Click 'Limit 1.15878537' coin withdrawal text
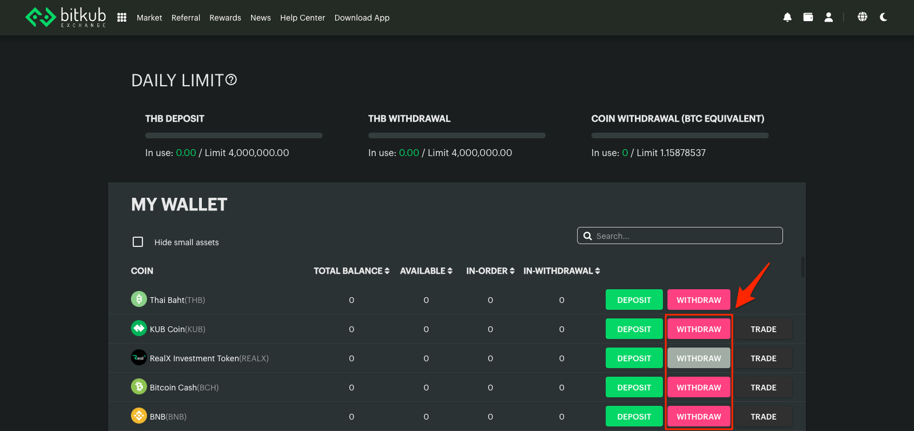 [671, 153]
